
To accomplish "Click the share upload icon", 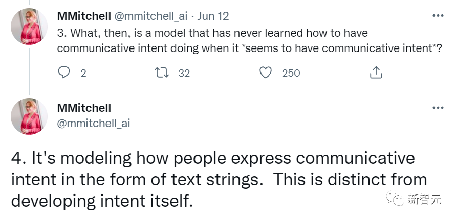I will [x=376, y=73].
